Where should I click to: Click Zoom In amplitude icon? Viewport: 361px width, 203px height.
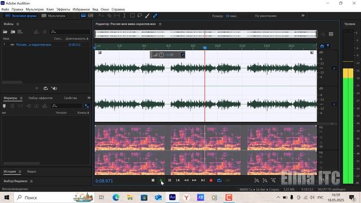pos(257,180)
